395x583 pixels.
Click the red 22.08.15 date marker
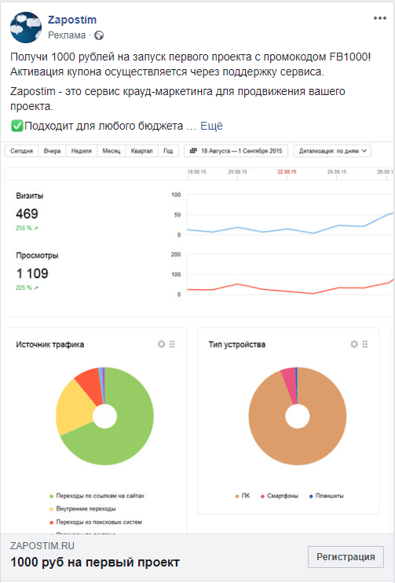tap(287, 172)
